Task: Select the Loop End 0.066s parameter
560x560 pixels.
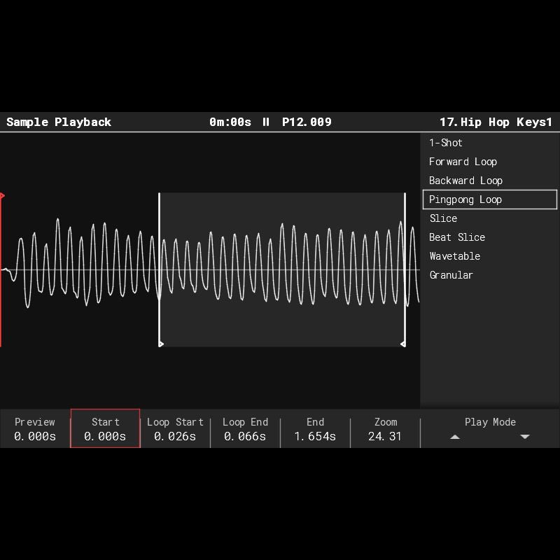Action: pyautogui.click(x=245, y=428)
